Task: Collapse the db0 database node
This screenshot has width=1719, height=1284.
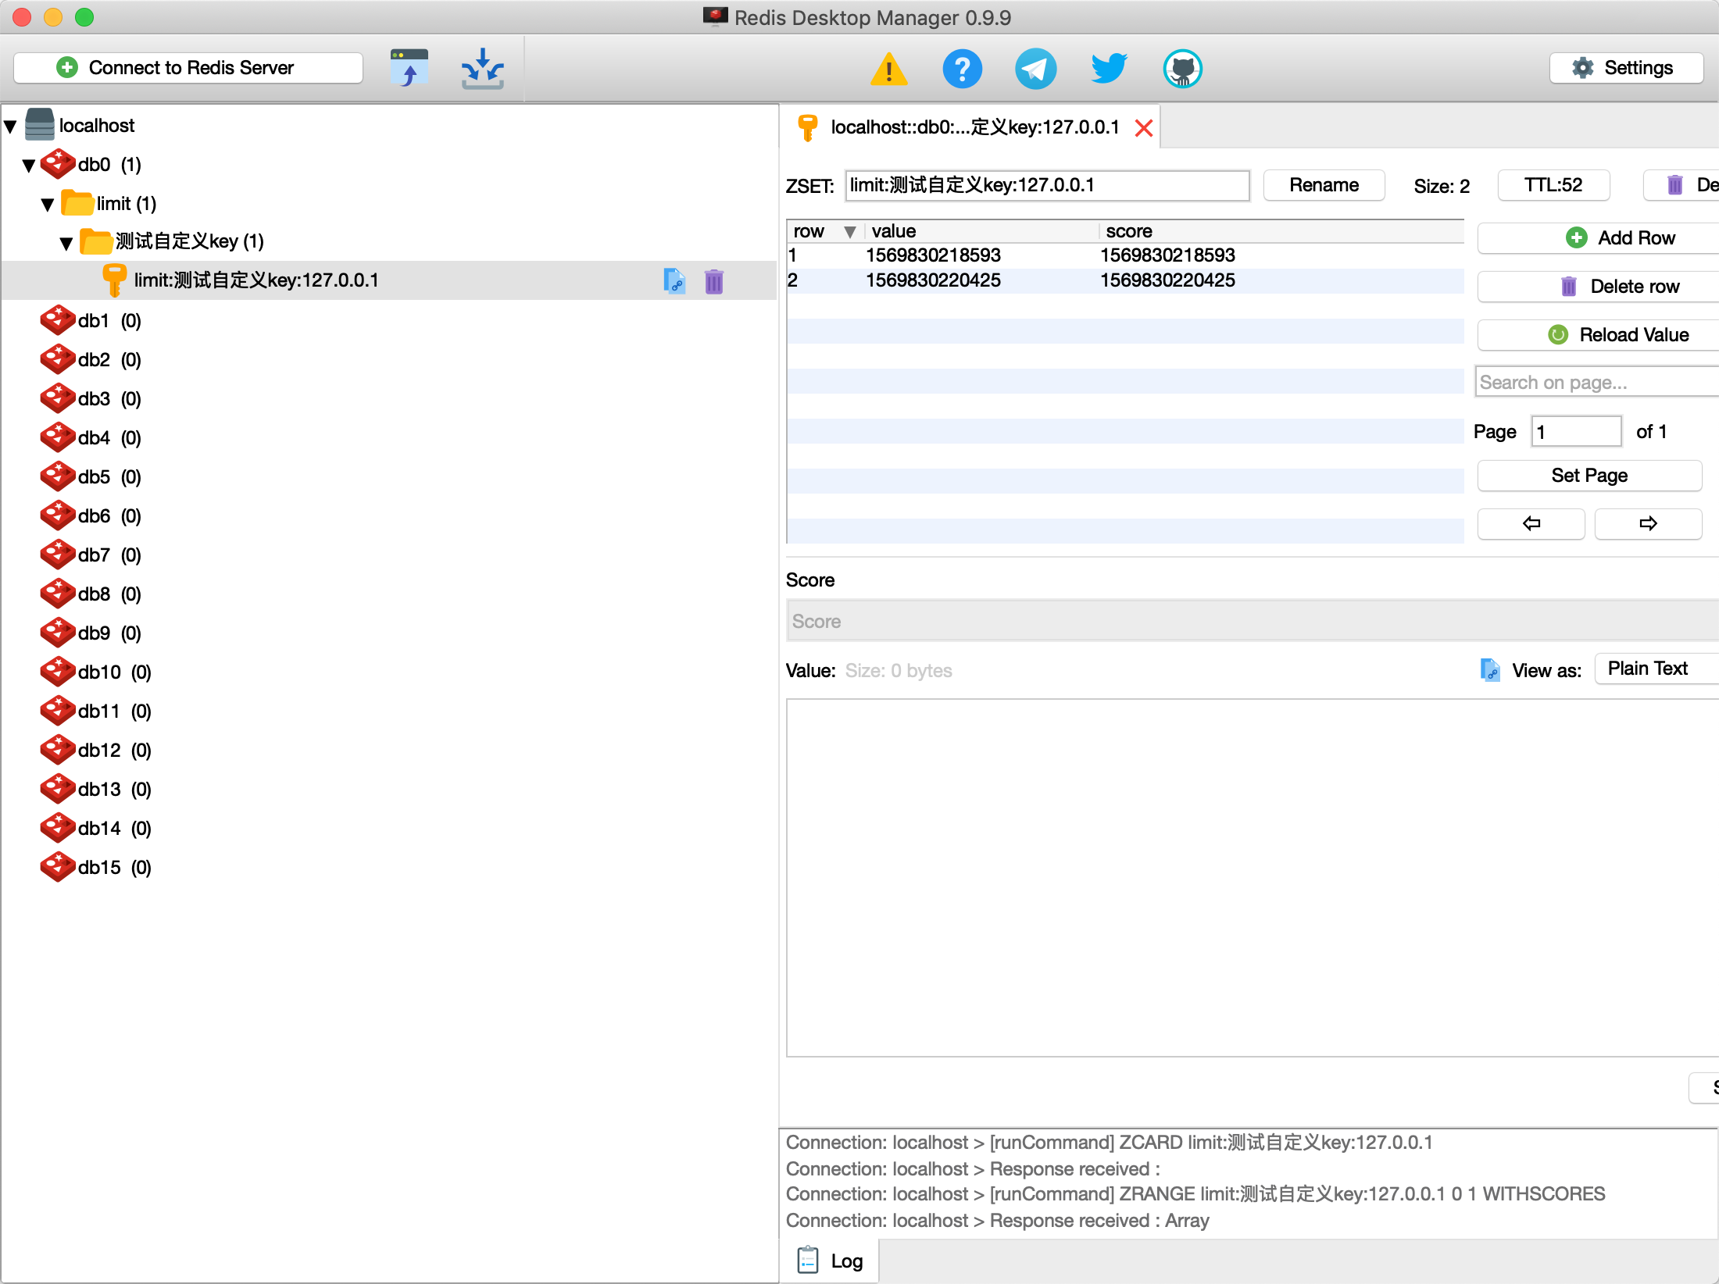Action: 29,166
